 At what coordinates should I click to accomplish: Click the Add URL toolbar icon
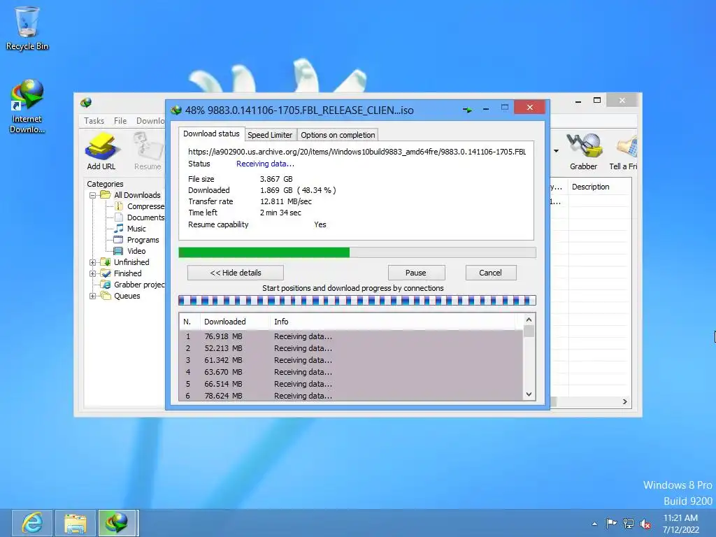point(101,151)
